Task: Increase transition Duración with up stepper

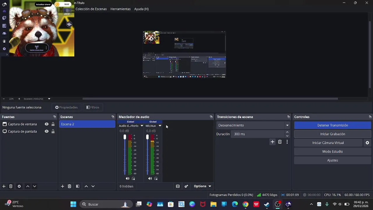Action: tap(287, 132)
